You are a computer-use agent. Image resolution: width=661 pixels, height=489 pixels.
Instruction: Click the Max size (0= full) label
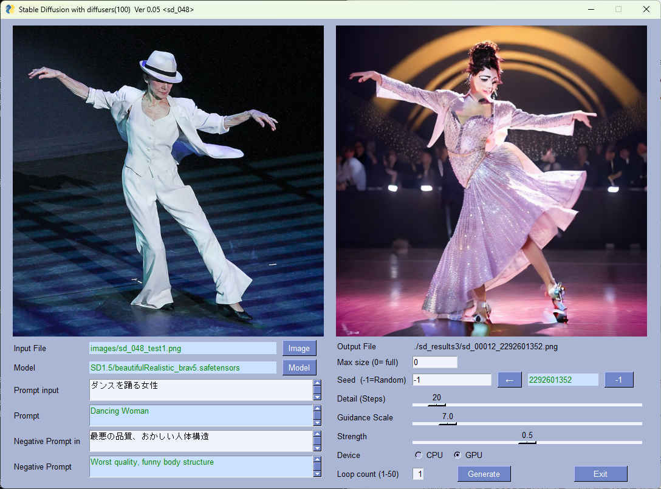pyautogui.click(x=368, y=362)
